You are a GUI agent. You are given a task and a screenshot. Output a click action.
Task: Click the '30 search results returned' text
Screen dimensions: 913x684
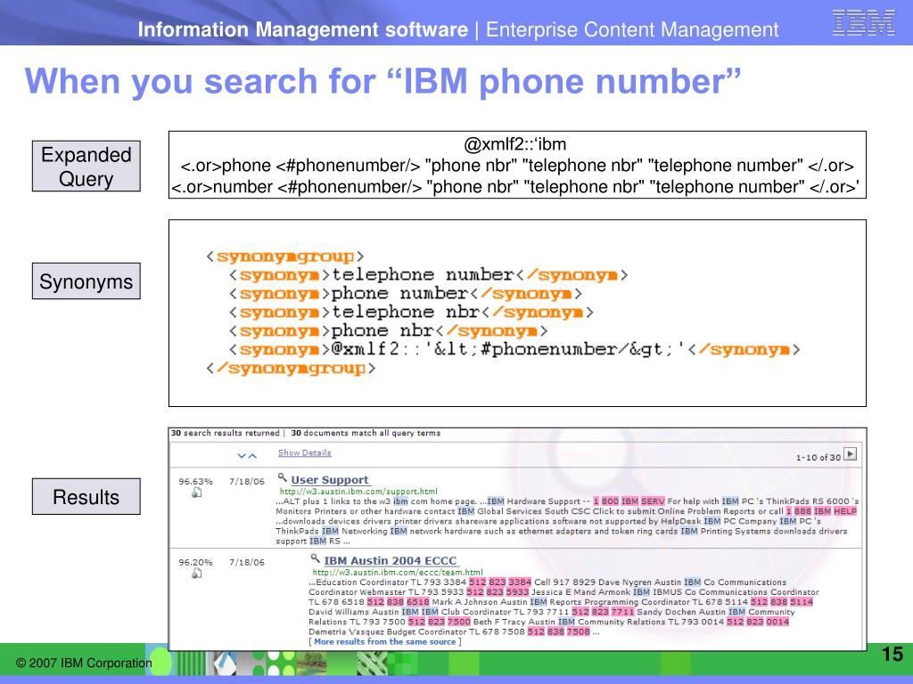click(x=226, y=434)
